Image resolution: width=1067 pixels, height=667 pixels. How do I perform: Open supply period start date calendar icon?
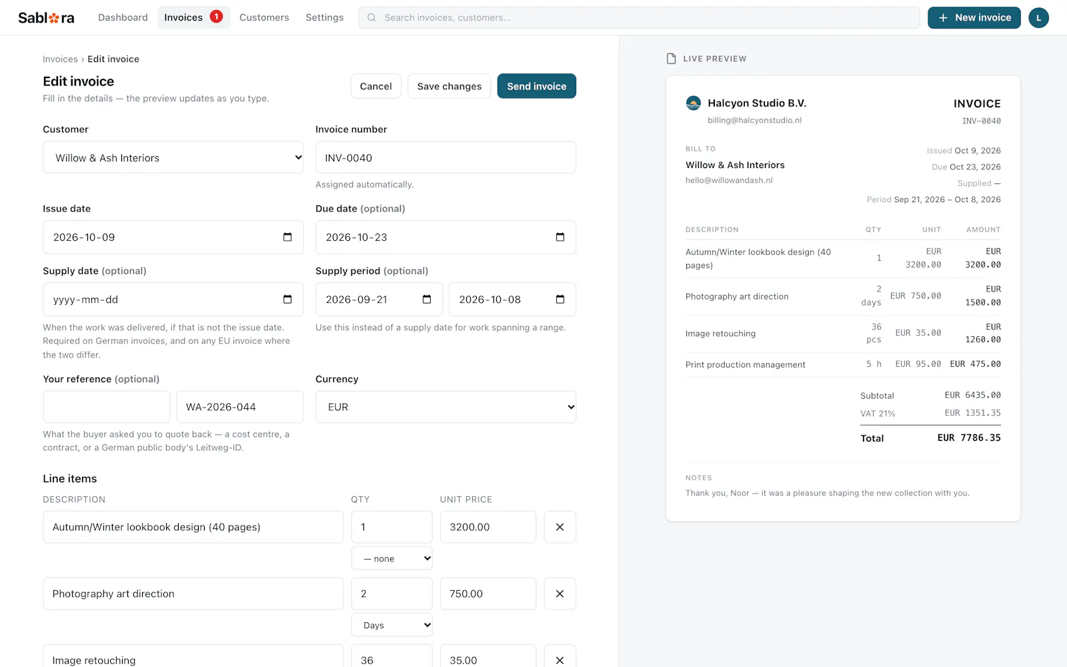click(427, 299)
